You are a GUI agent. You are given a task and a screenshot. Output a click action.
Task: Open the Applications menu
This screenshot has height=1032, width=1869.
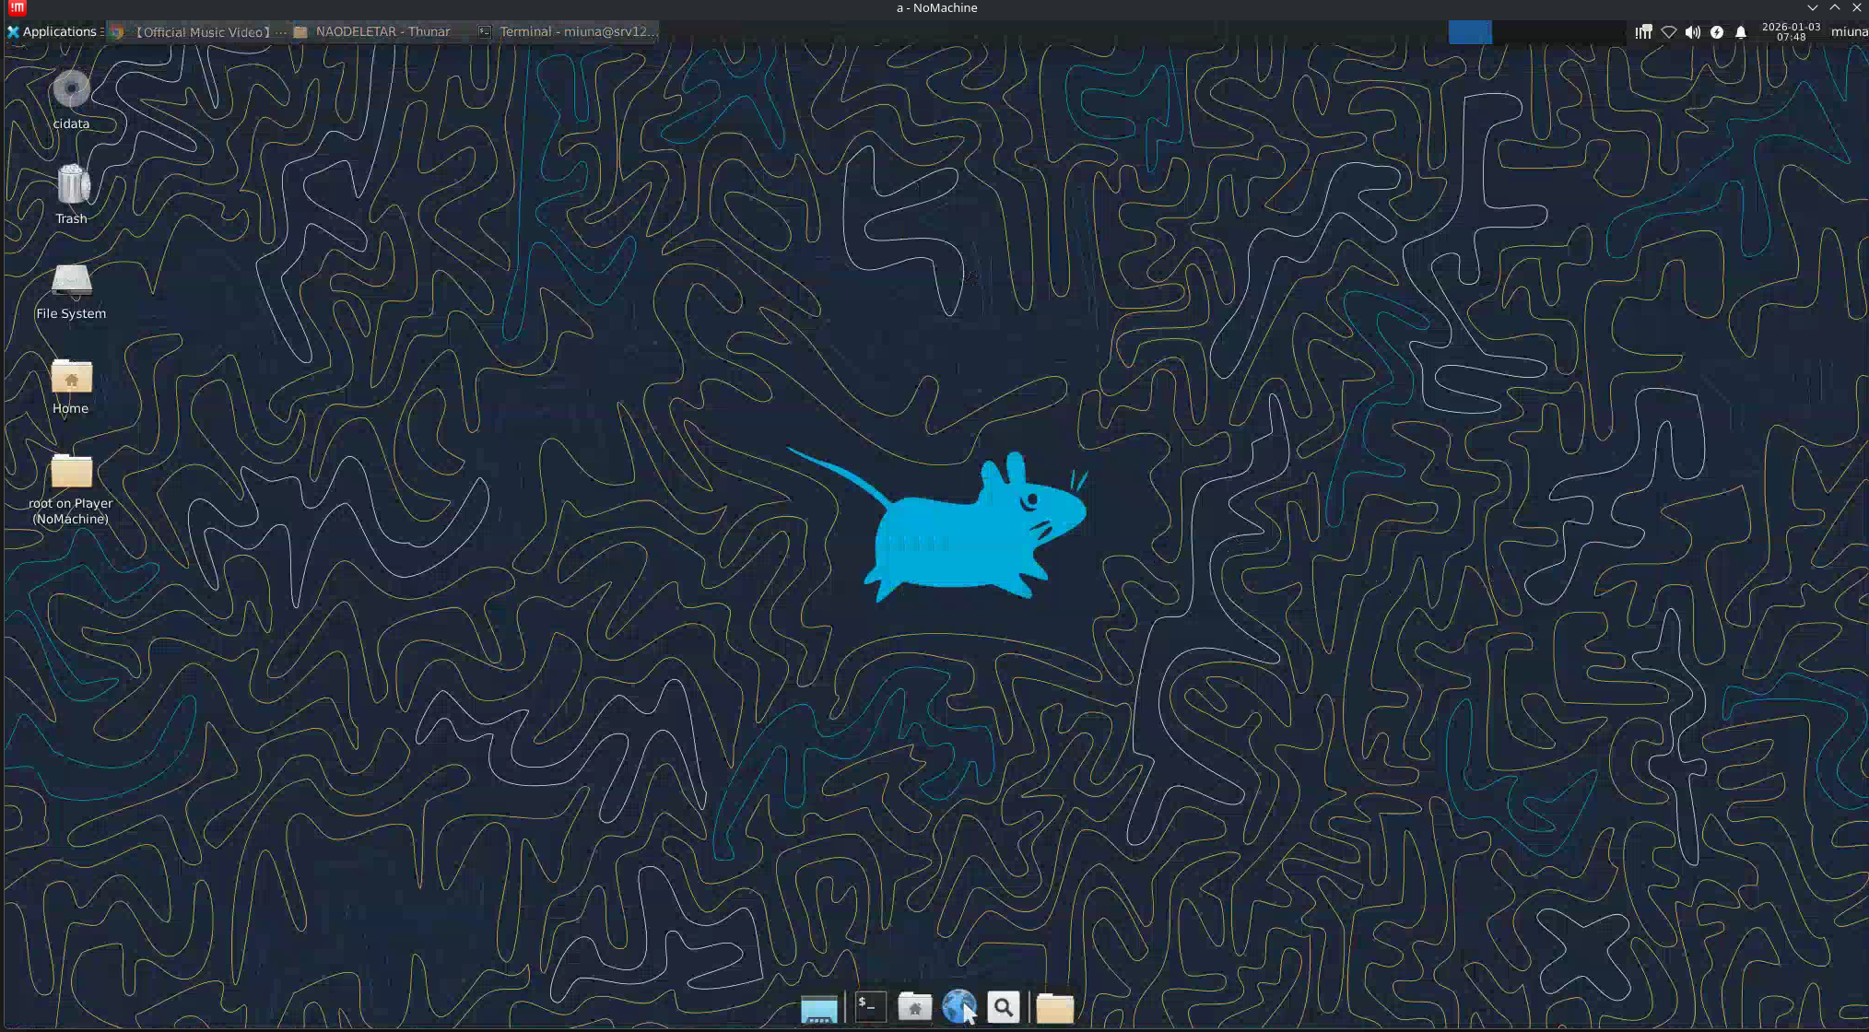tap(53, 31)
